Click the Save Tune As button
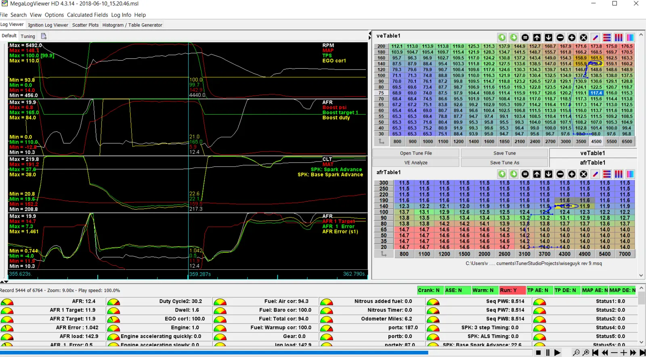 (504, 162)
